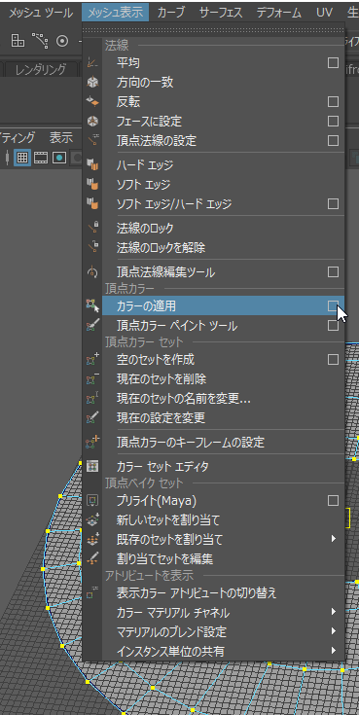
Task: Click the resolution gate viewport icon
Action: [x=58, y=158]
